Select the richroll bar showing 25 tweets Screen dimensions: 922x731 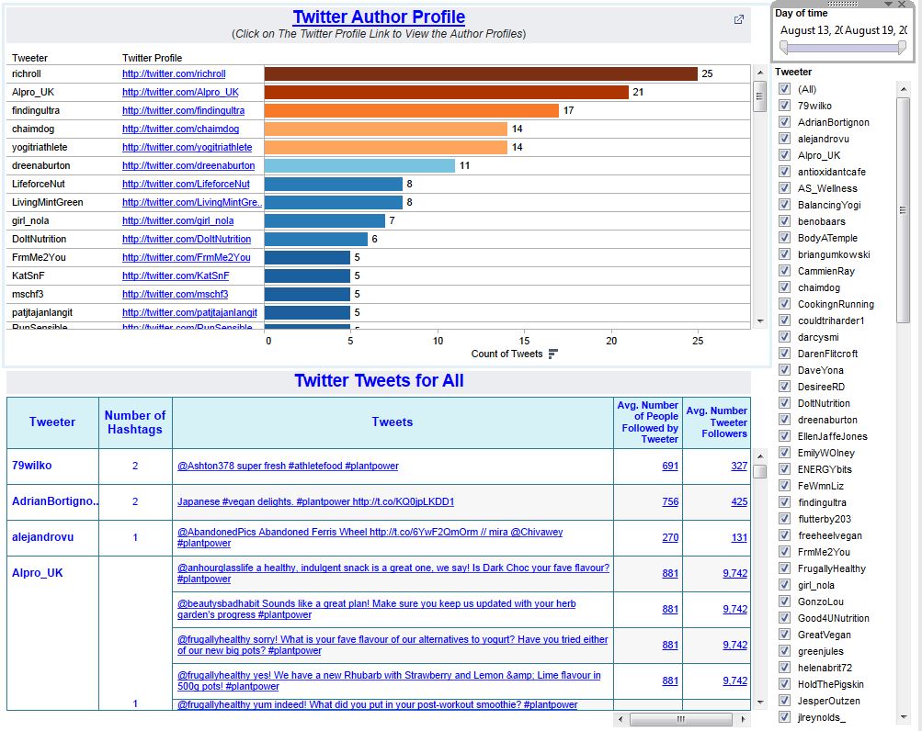pyautogui.click(x=481, y=74)
